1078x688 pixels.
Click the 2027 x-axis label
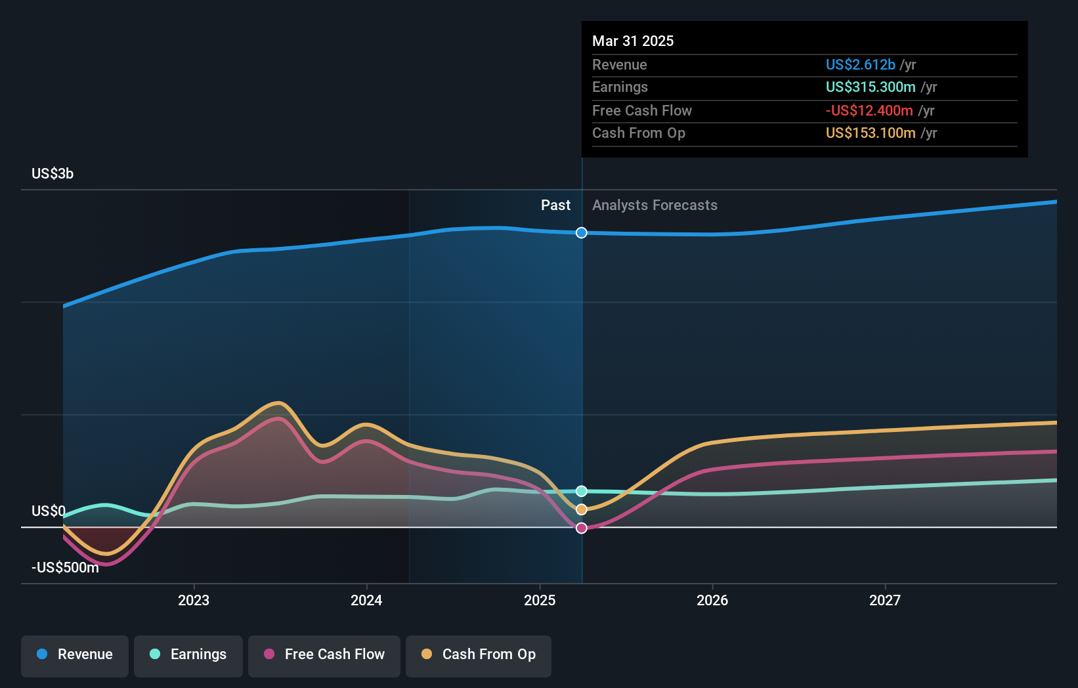(885, 600)
